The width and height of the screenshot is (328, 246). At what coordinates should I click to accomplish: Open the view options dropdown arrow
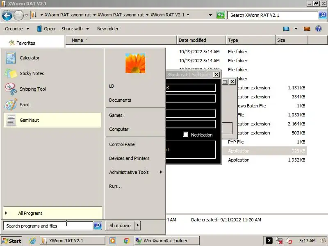296,29
